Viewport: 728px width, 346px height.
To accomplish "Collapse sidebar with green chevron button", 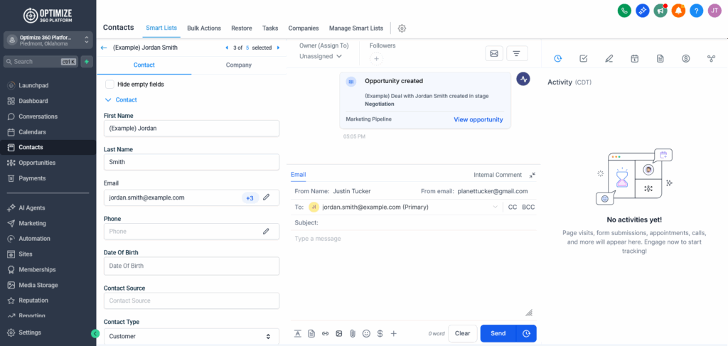I will [x=95, y=333].
